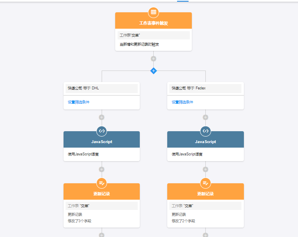Image resolution: width=298 pixels, height=237 pixels.
Task: Open the 快递公司 等于 Fedex branch condition
Action: 205,89
